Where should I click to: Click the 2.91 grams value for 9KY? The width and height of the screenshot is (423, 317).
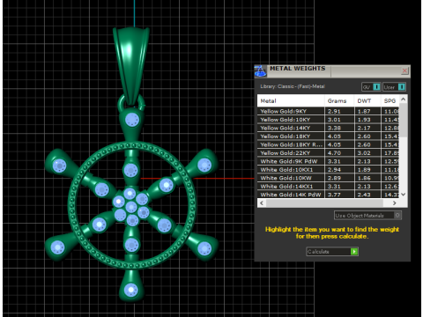(334, 111)
